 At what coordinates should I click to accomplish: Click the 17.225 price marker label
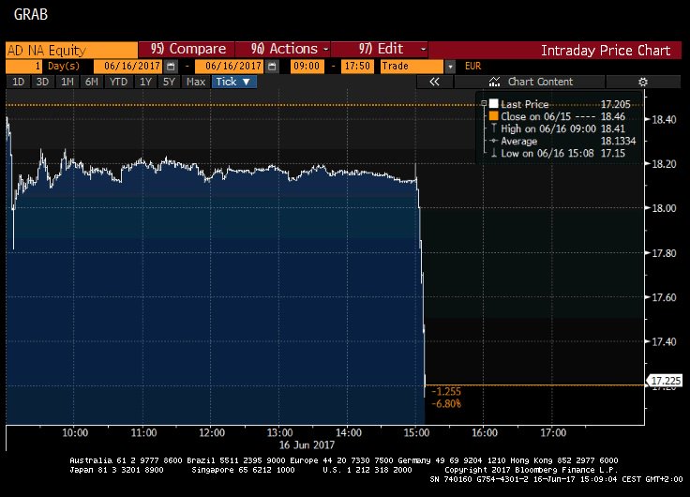click(666, 381)
